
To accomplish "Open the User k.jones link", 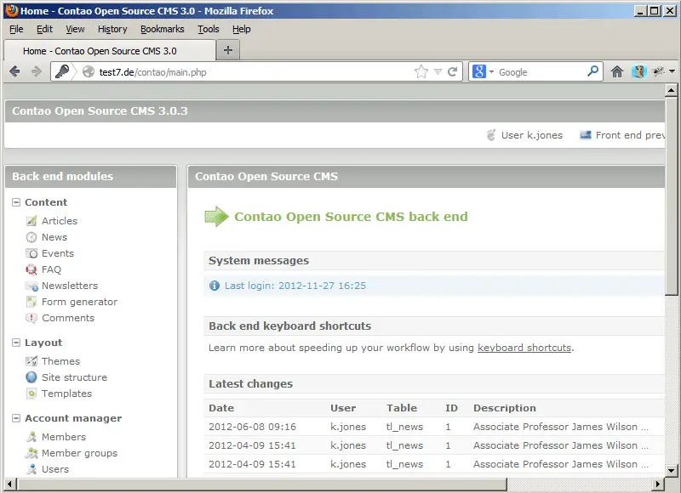I will (531, 135).
